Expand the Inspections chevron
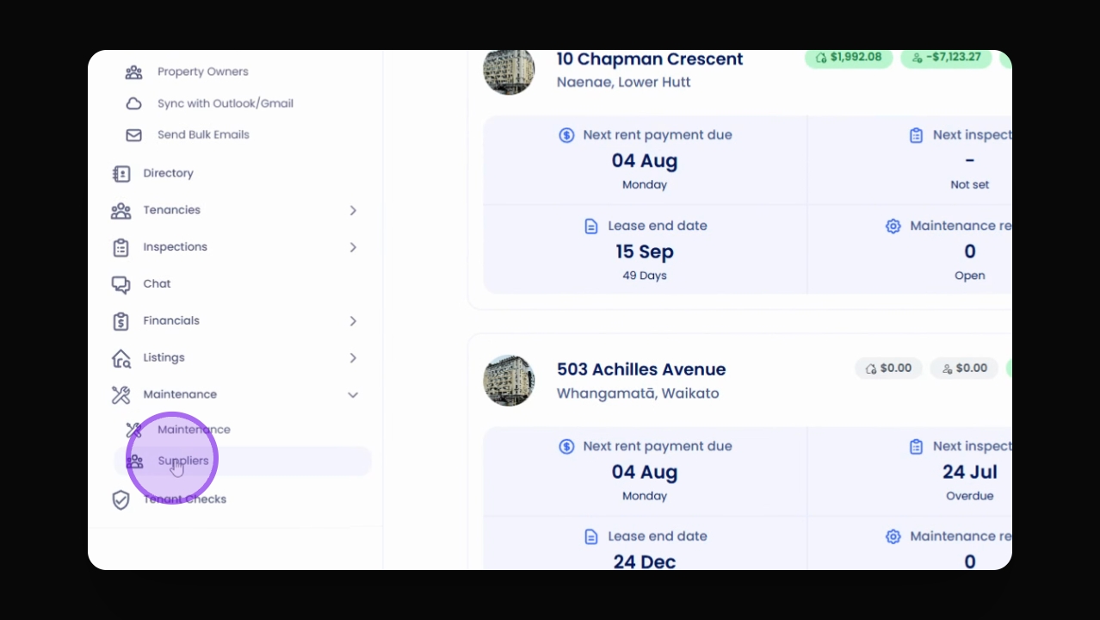 [353, 247]
